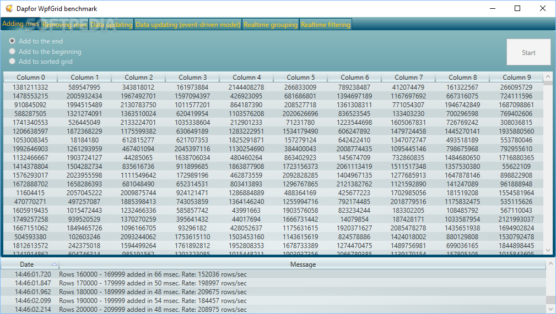
Task: Select cell 428052637 in Column 4
Action: click(246, 228)
